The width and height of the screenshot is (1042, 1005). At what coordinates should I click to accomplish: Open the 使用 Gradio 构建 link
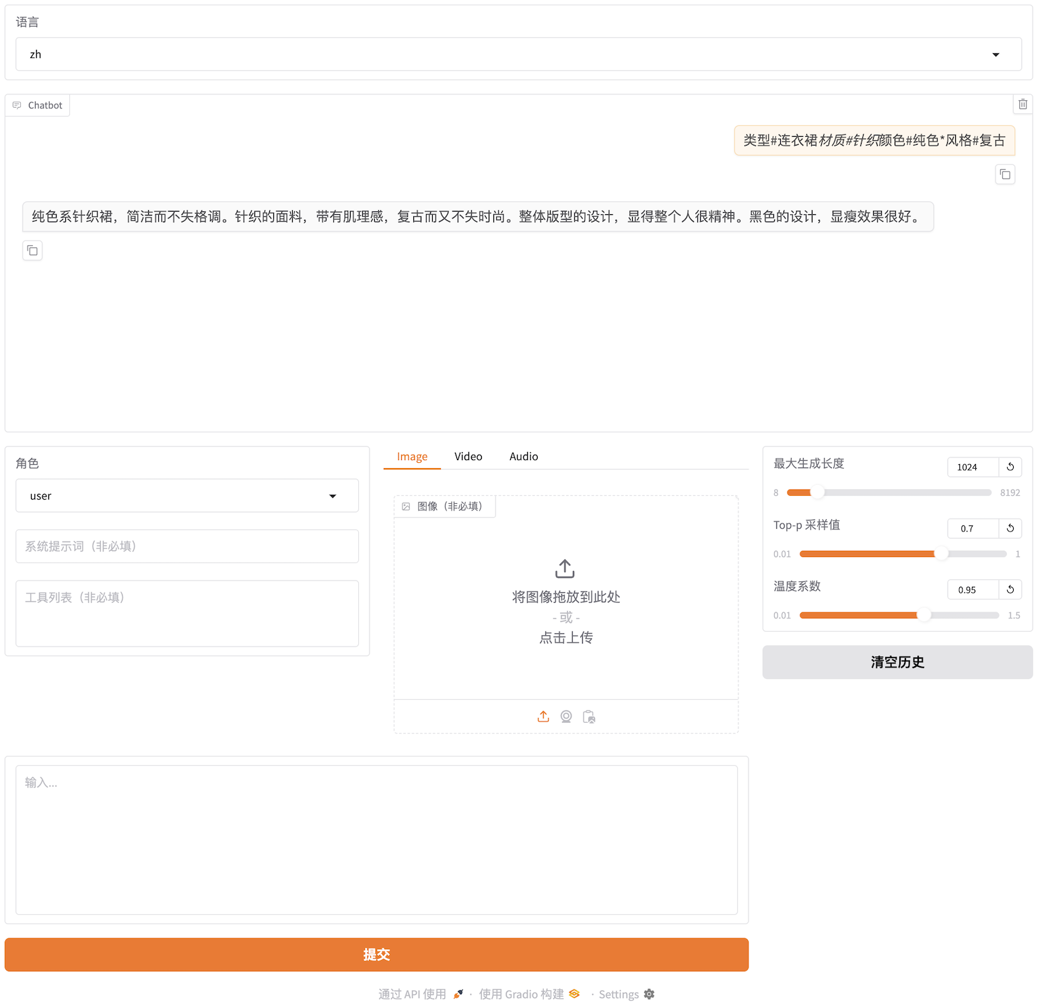click(529, 994)
